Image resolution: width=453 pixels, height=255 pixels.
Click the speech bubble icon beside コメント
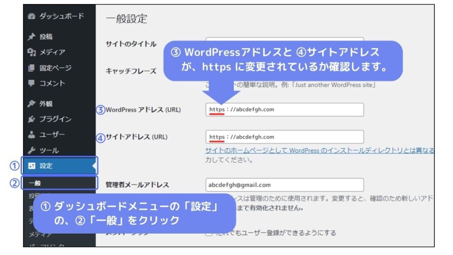click(32, 83)
